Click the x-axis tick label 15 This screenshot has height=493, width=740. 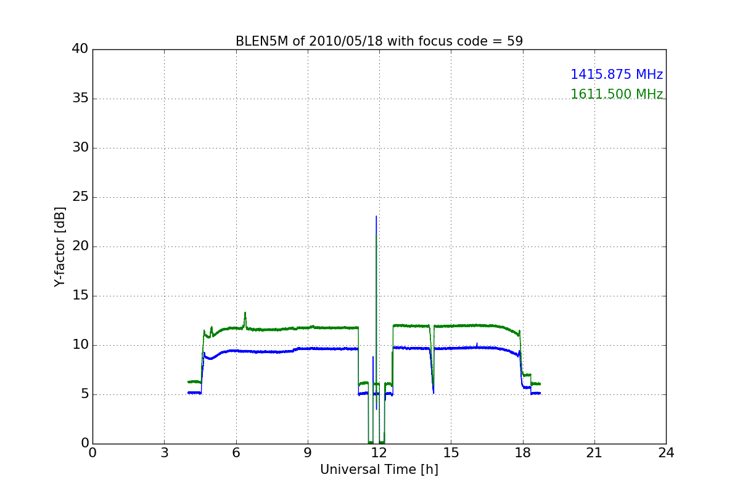point(451,453)
